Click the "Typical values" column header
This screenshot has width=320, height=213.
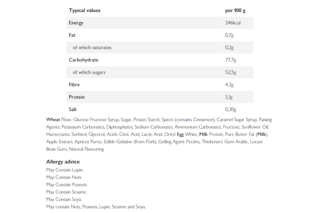[x=84, y=10]
